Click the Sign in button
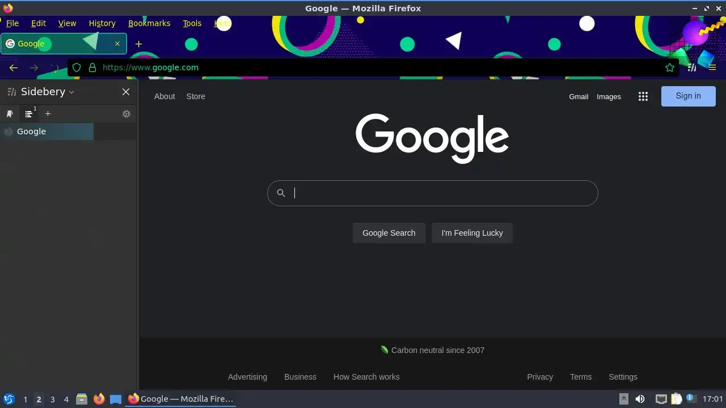This screenshot has height=408, width=726. (x=689, y=96)
